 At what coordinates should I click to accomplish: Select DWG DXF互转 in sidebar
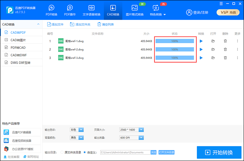(x=21, y=63)
